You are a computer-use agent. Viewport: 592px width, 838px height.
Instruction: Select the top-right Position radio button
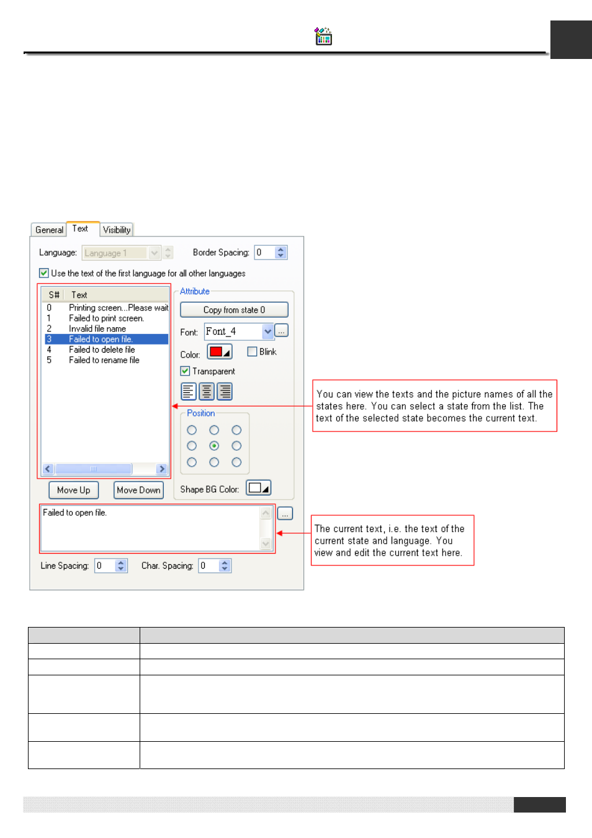coord(236,430)
